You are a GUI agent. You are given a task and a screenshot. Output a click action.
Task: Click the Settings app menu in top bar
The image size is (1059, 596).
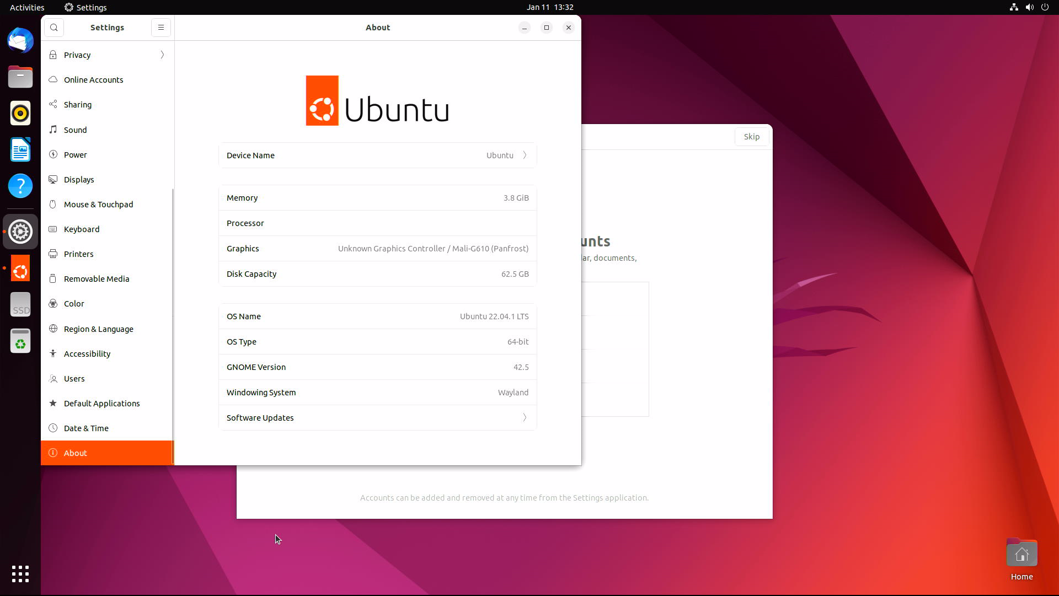click(85, 7)
